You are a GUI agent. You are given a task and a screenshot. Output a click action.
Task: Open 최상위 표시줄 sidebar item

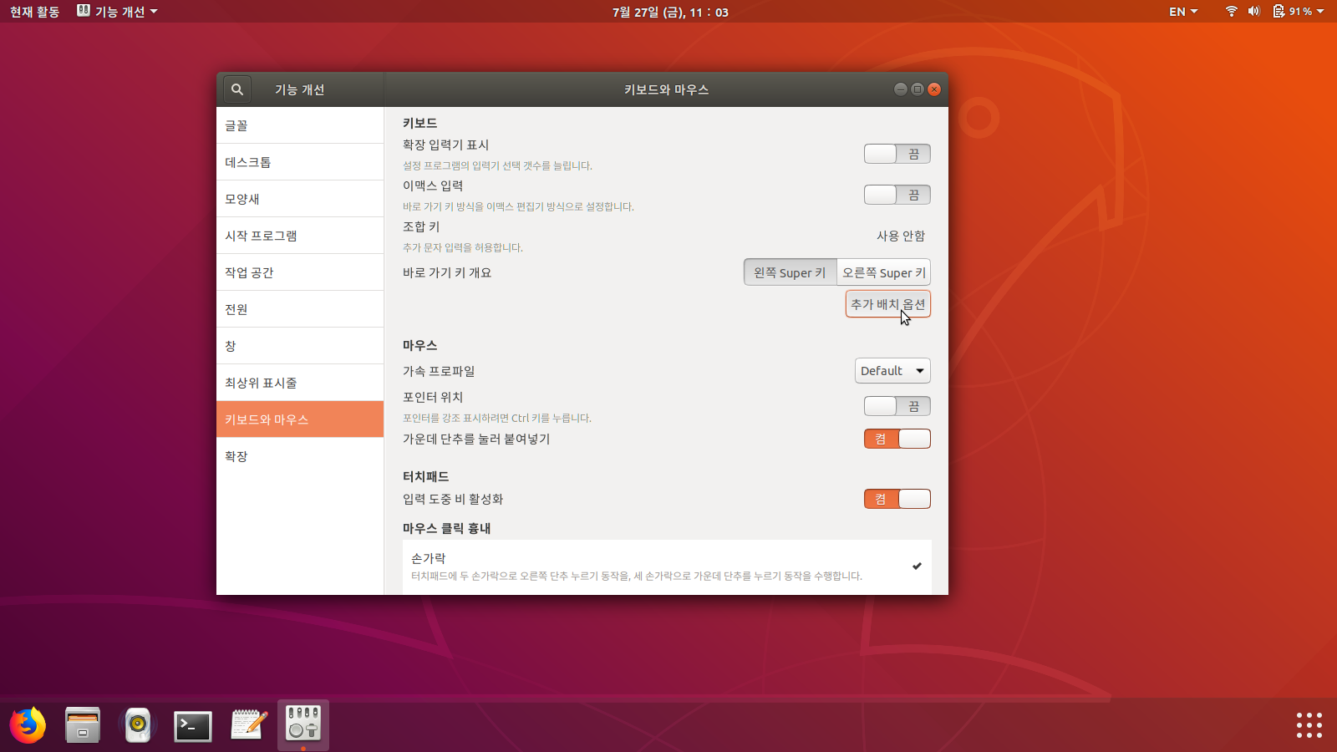coord(300,383)
